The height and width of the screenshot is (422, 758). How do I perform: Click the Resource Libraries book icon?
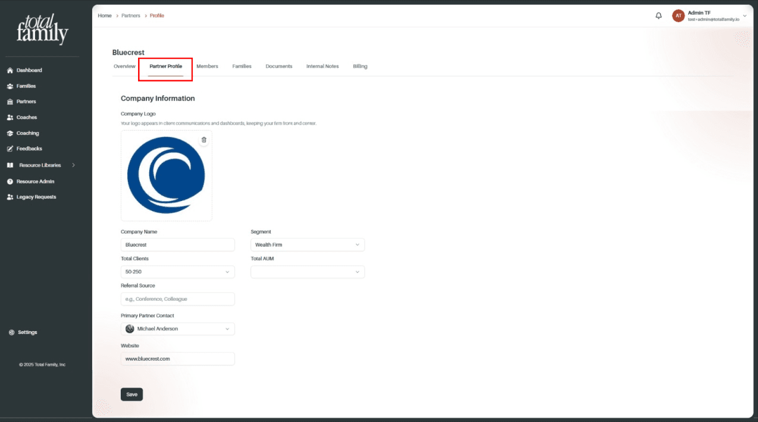[x=10, y=165]
